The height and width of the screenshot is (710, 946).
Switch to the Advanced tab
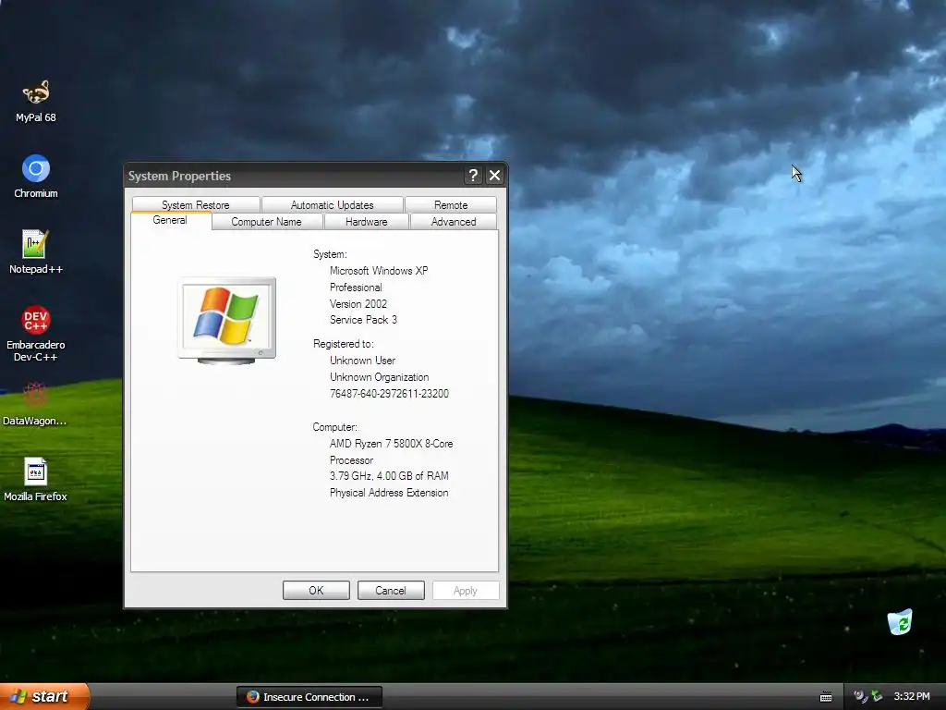tap(454, 222)
